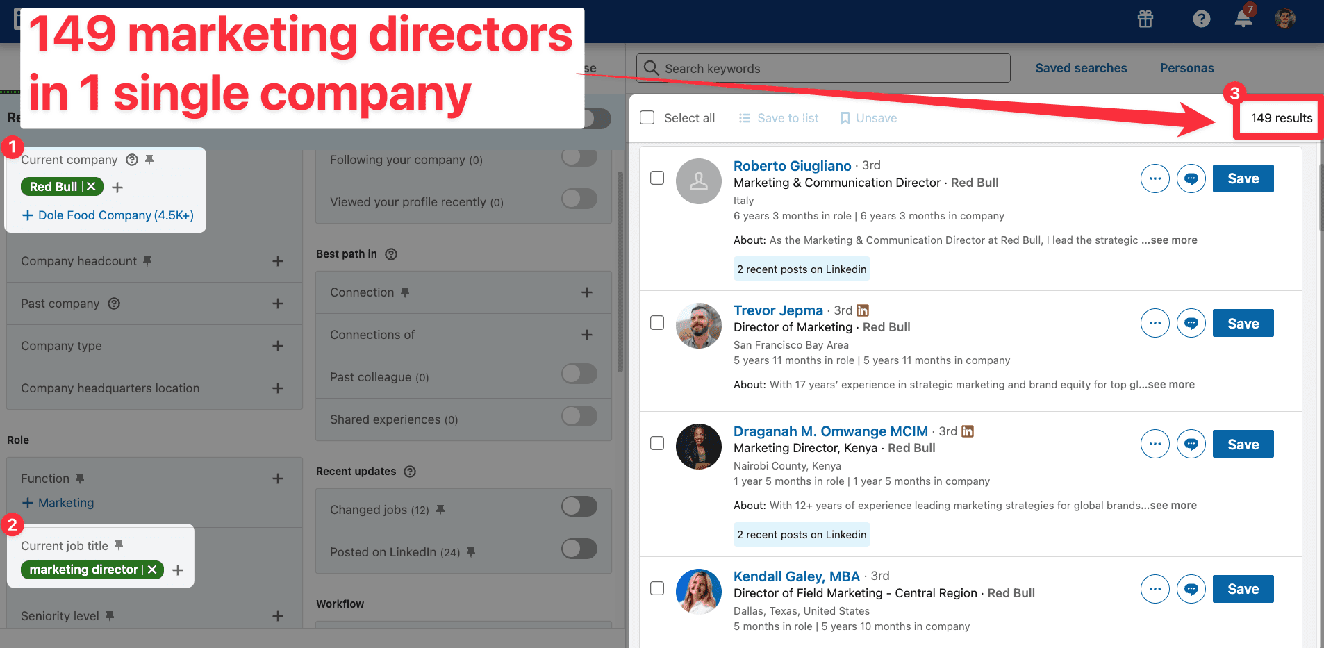Screen dimensions: 1324x648
Task: Expand the Seniority level filter
Action: click(278, 616)
